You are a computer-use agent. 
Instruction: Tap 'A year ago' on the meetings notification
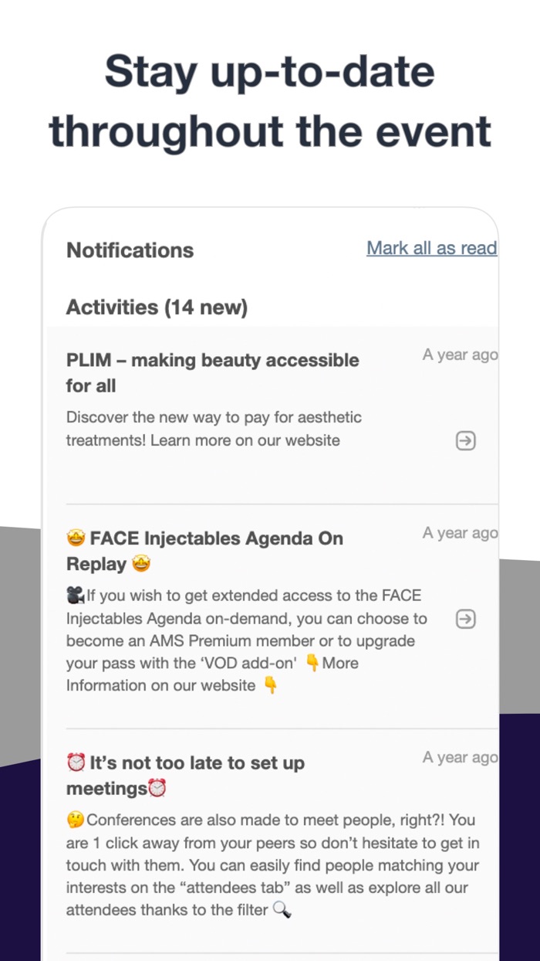[460, 757]
